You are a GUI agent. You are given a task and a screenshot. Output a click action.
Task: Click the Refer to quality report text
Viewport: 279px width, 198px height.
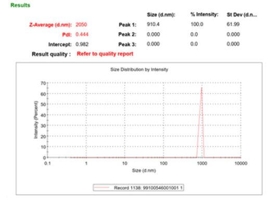click(x=105, y=54)
